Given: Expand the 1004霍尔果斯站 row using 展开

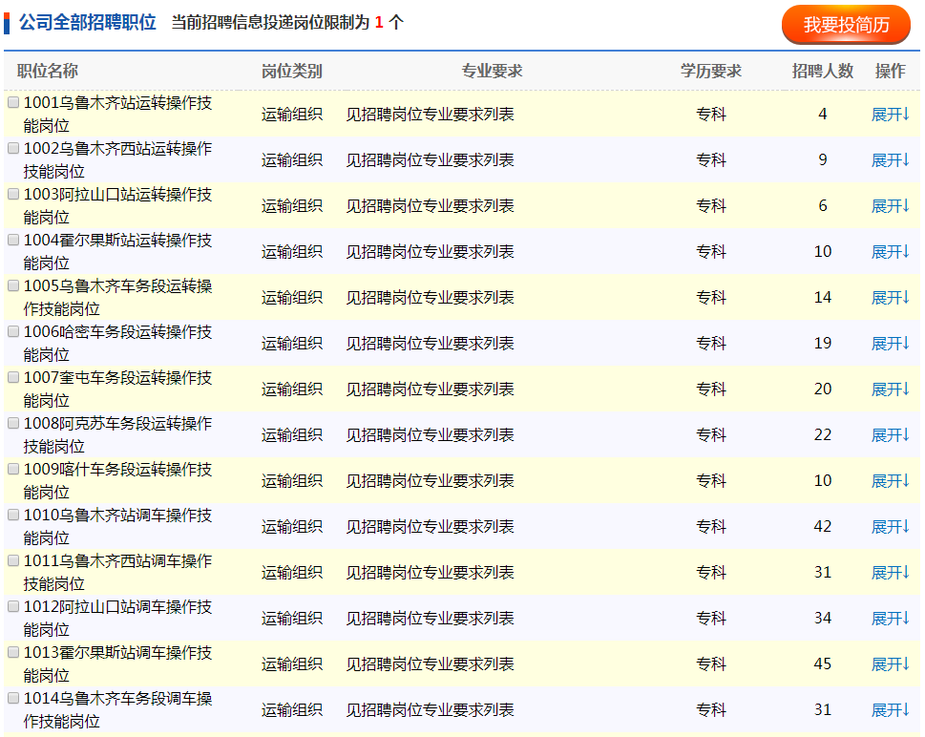Looking at the screenshot, I should [x=890, y=252].
